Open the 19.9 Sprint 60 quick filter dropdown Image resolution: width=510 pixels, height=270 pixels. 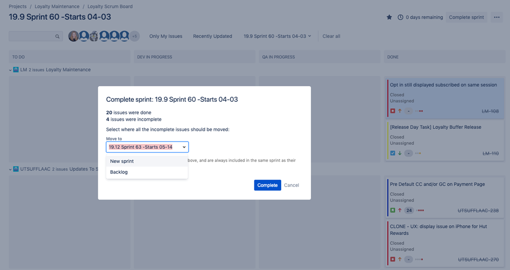(x=277, y=36)
